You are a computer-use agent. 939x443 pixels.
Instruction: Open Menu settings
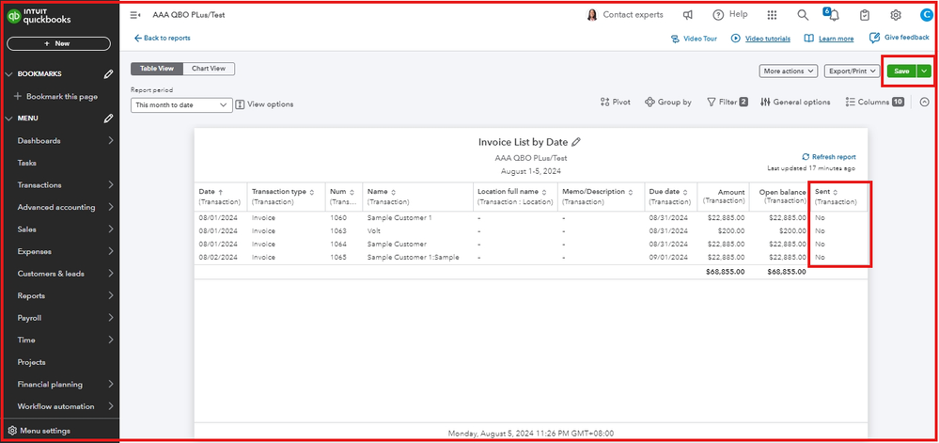39,431
